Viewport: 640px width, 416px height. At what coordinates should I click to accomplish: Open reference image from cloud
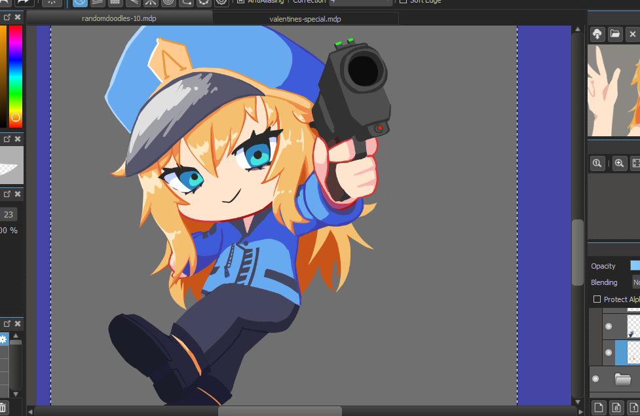(597, 34)
